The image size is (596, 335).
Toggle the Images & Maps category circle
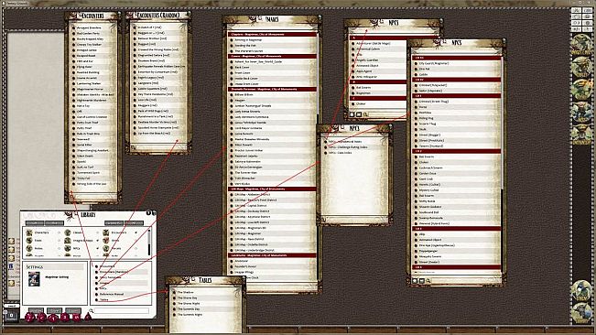pyautogui.click(x=97, y=241)
